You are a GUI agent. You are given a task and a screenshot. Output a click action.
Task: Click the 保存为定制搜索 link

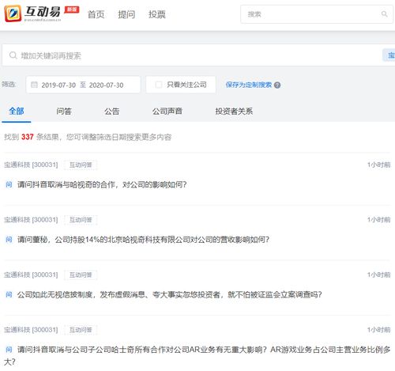[x=249, y=85]
